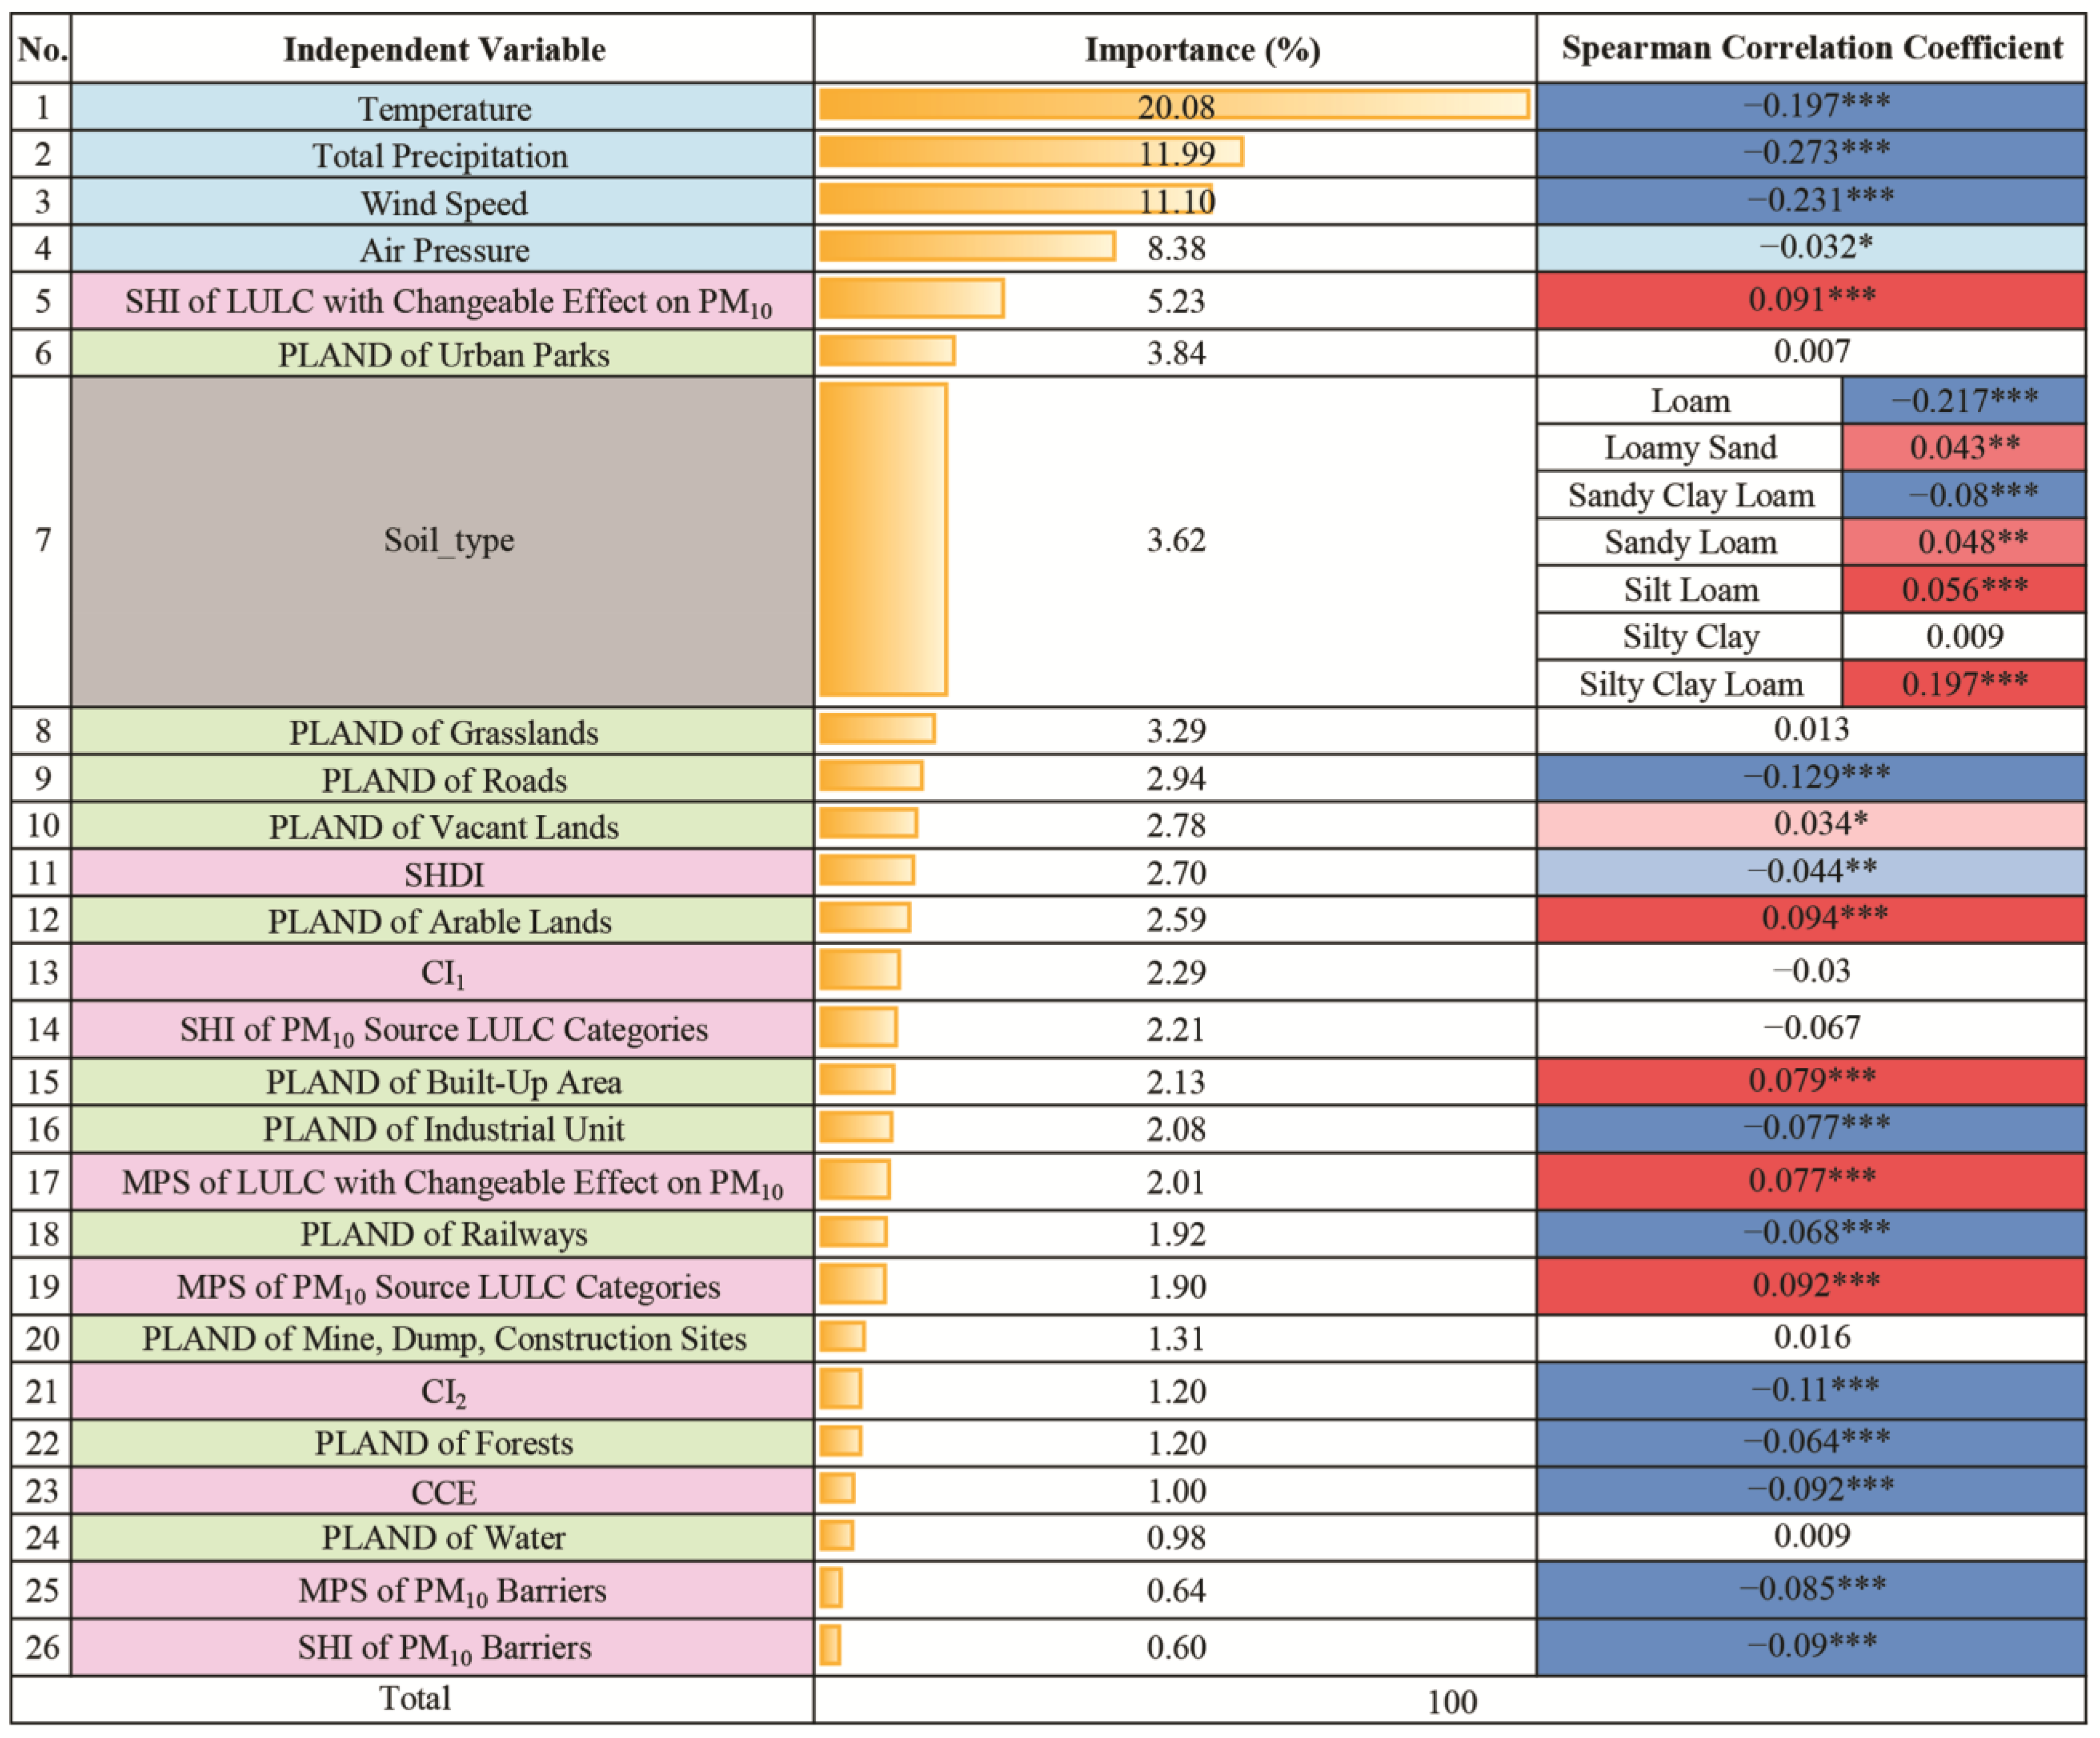2100x1738 pixels.
Task: Click the Soil_type tall importance bar
Action: tap(883, 539)
